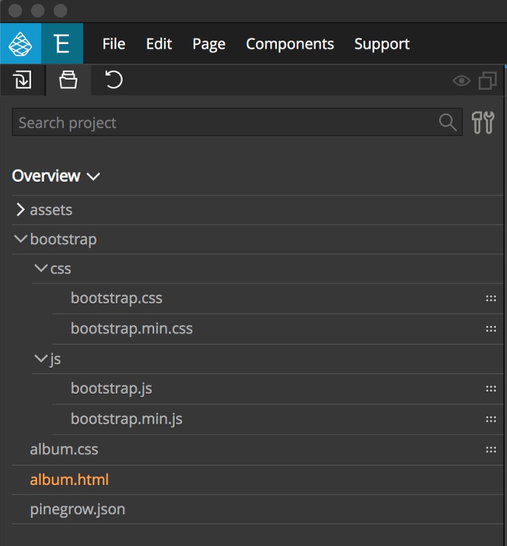Click the Pinegrow pinecone logo icon

click(20, 44)
